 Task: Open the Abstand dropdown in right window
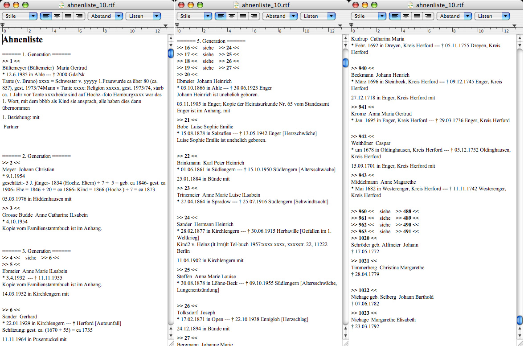click(x=454, y=16)
